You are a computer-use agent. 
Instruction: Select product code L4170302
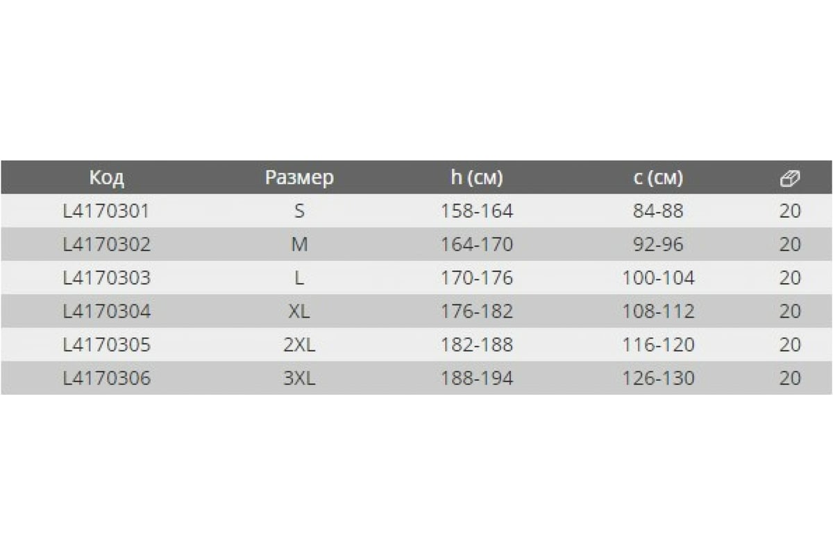[x=106, y=244]
